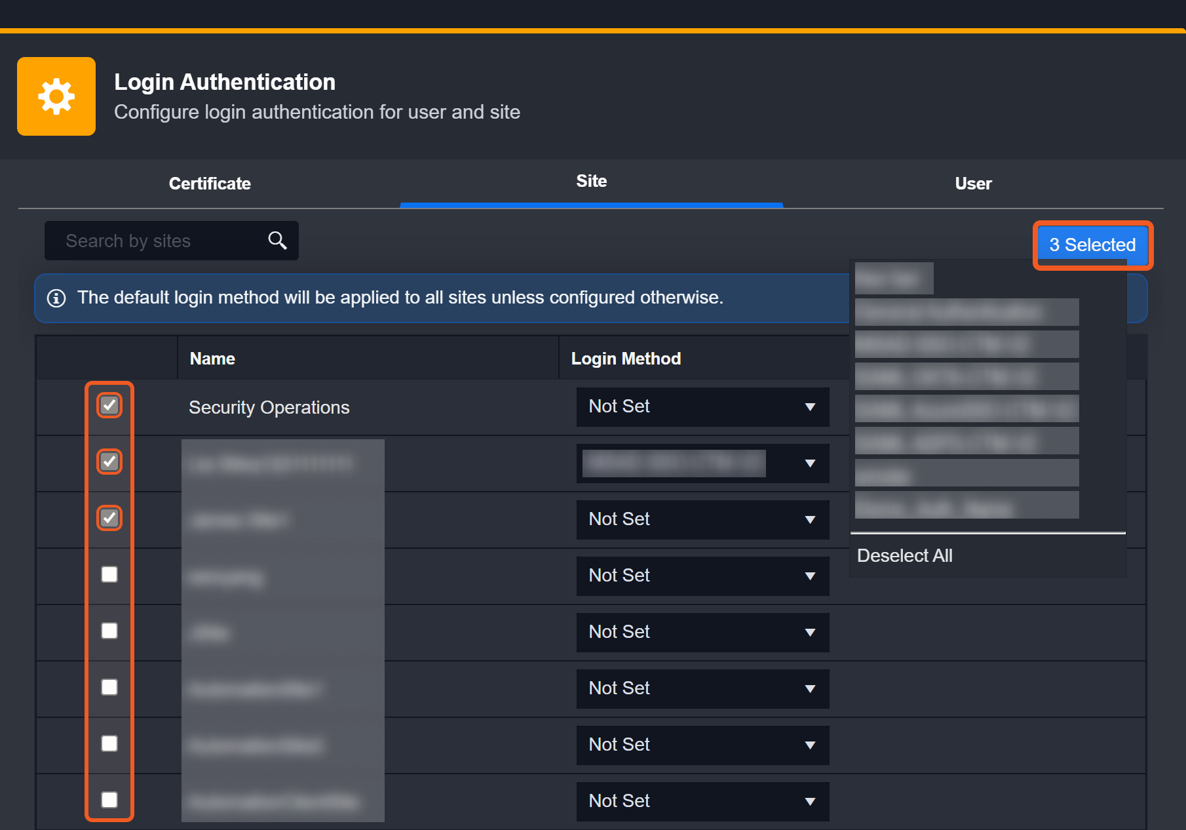Click the orange gear settings icon

[56, 96]
